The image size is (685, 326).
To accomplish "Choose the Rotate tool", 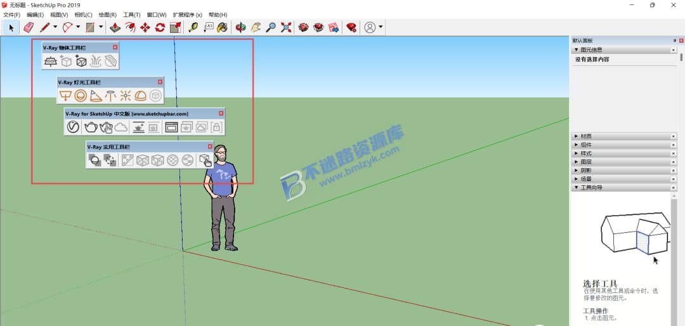I will 160,27.
